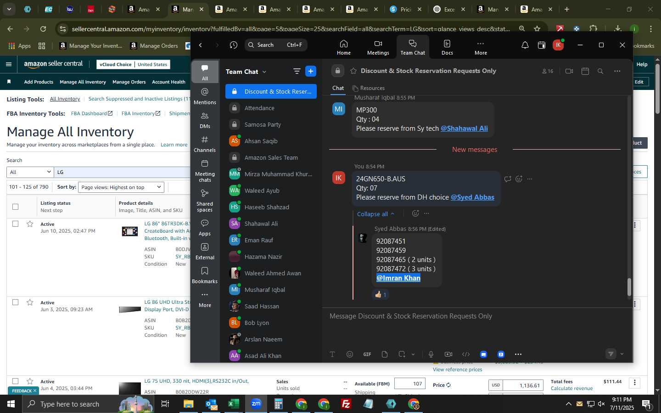This screenshot has height=413, width=661.
Task: Open Zoom Home tab
Action: (343, 47)
